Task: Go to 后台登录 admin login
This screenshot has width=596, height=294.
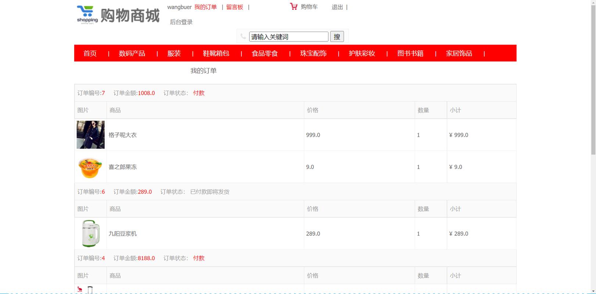Action: point(181,22)
